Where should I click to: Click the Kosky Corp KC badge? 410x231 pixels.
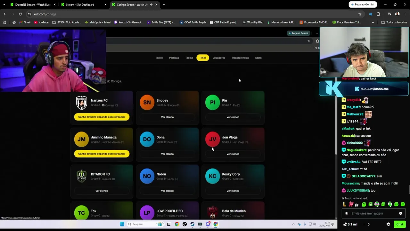(213, 176)
